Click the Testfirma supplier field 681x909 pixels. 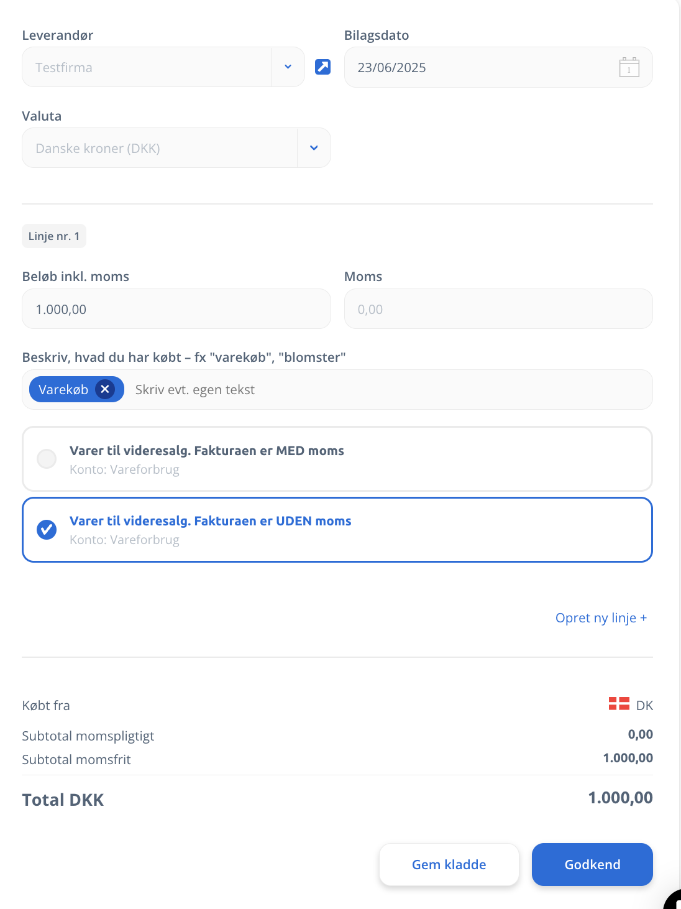pyautogui.click(x=147, y=67)
